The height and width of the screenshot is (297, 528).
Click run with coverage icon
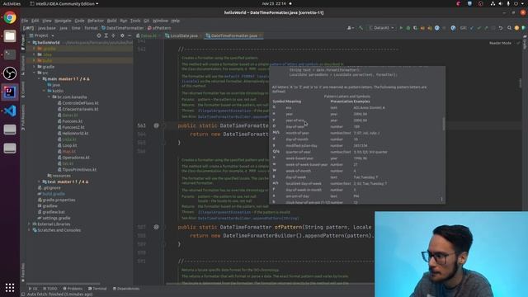tap(415, 28)
